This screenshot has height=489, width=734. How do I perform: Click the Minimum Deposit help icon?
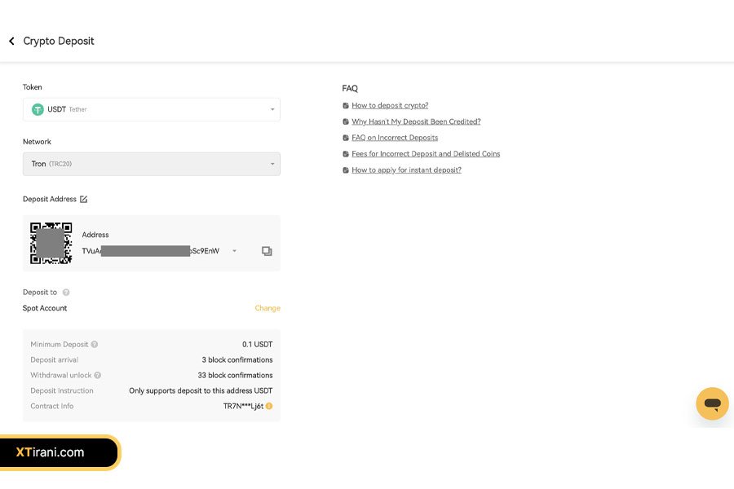[x=95, y=345]
